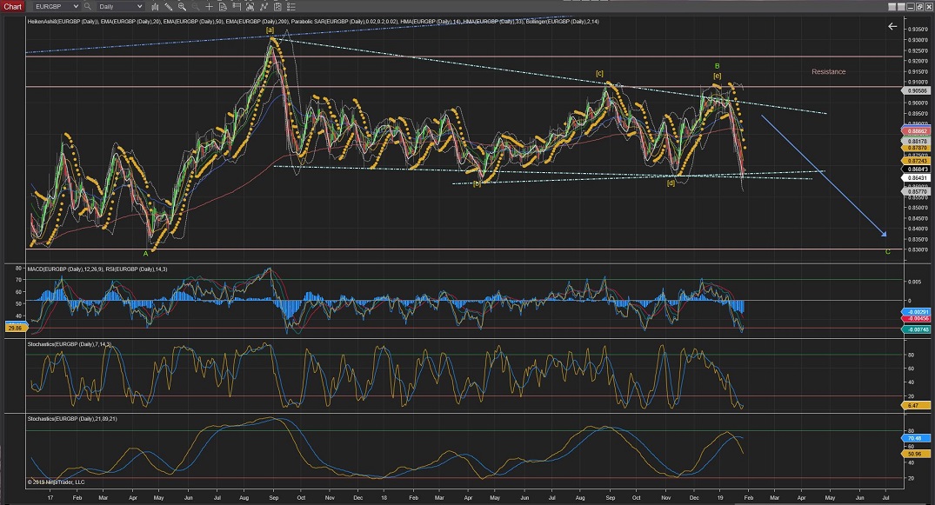Select the green A wave label
The image size is (935, 505).
pos(145,254)
